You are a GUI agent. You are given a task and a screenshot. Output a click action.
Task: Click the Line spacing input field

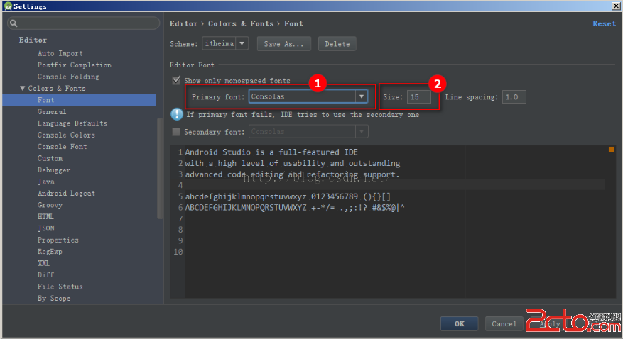(514, 96)
